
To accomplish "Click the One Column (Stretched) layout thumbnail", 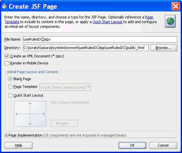I will pos(30,114).
